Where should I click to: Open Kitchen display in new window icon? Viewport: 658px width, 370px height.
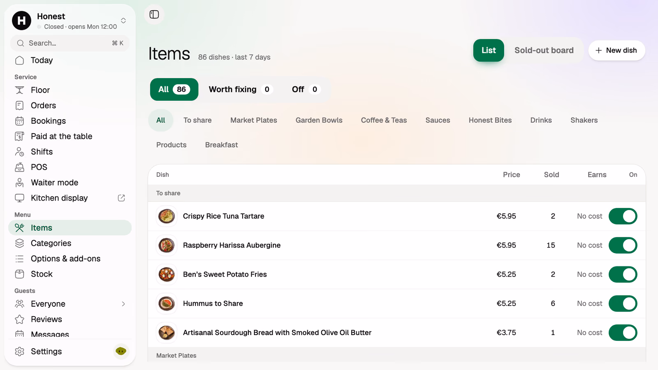(121, 198)
